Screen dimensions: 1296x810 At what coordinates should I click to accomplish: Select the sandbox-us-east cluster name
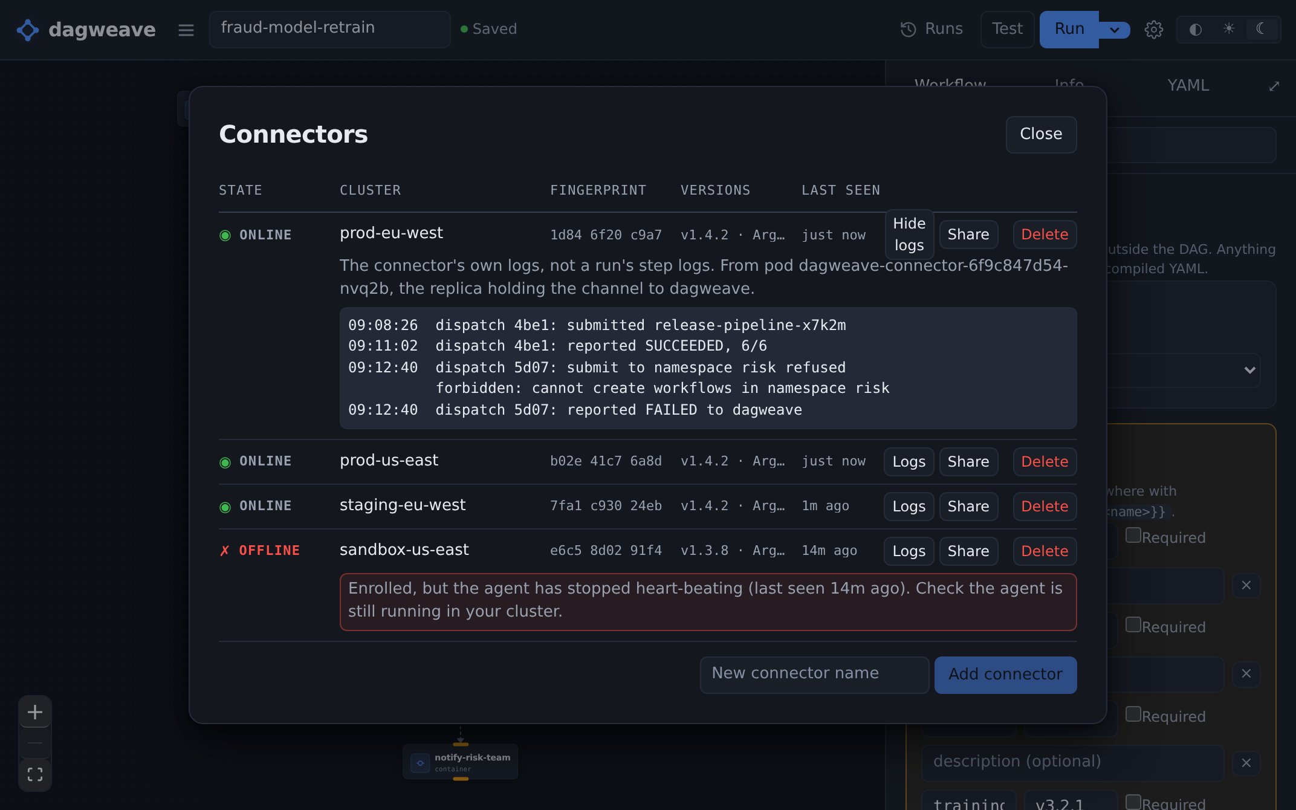click(404, 550)
